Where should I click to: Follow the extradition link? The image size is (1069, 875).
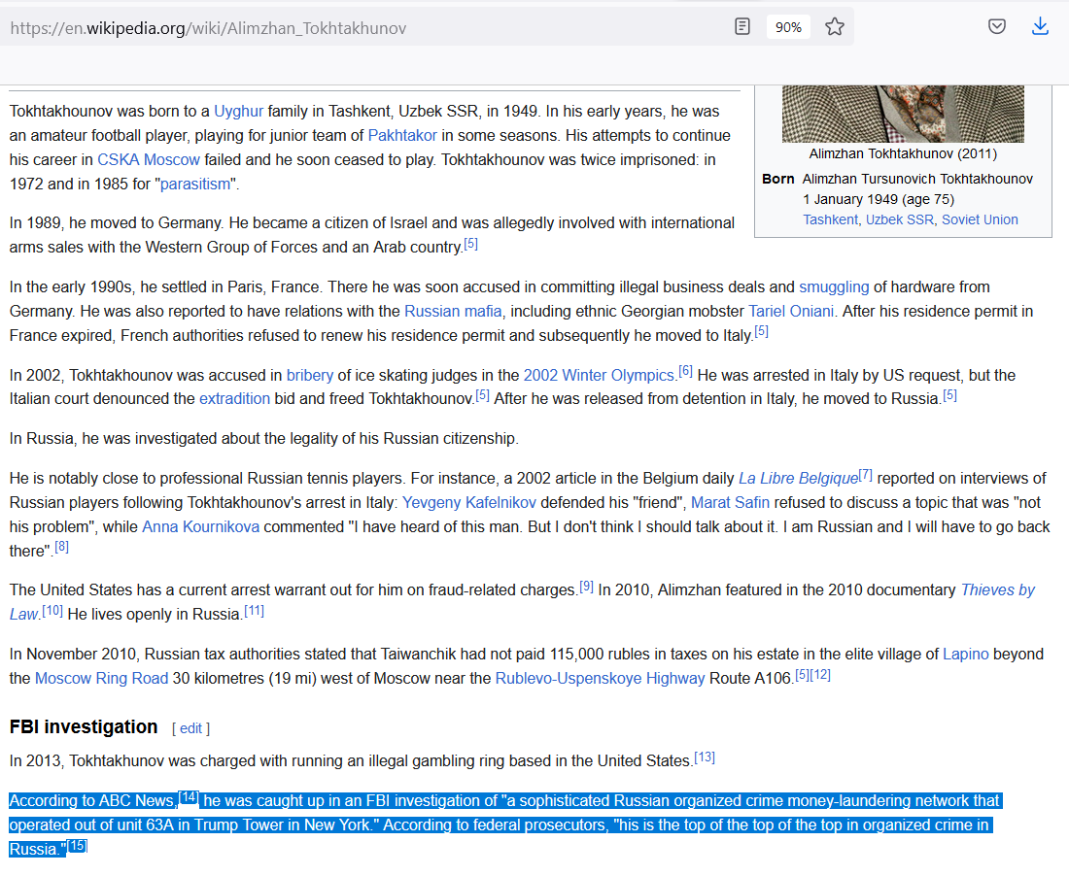click(234, 399)
